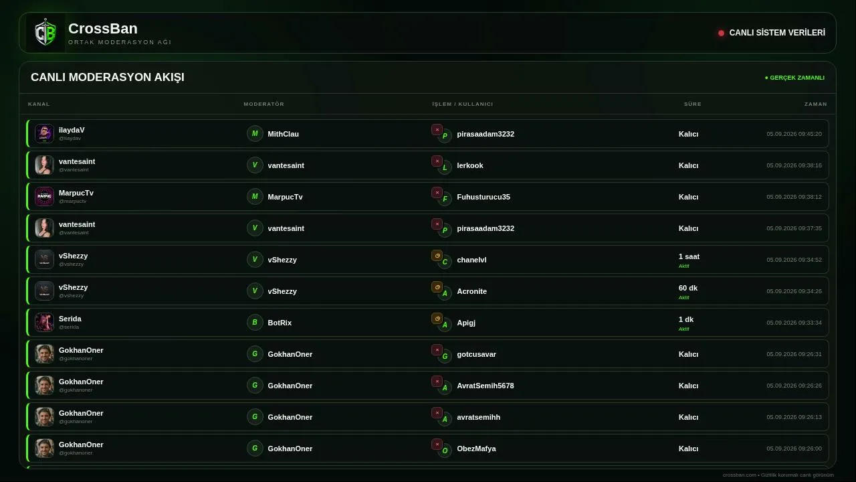Click the SÜRE column header
The width and height of the screenshot is (856, 482).
(693, 104)
